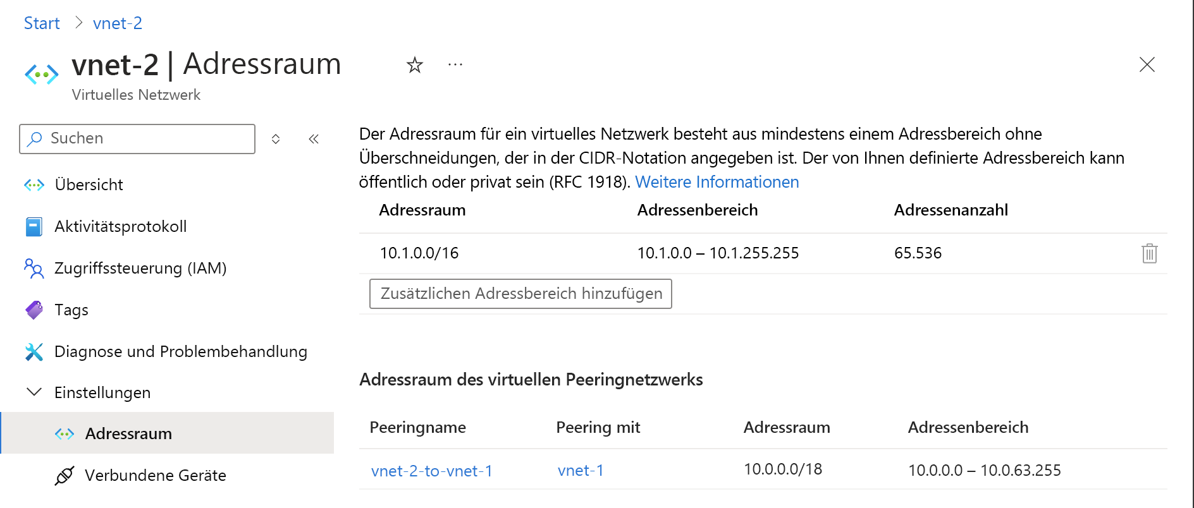The height and width of the screenshot is (508, 1194).
Task: Delete the 10.1.0.0/16 address space
Action: (1149, 253)
